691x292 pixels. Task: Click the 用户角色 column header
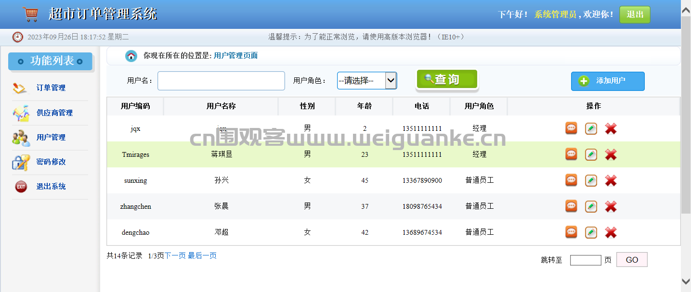[x=479, y=106]
